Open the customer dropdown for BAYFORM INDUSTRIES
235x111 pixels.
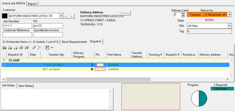point(61,16)
